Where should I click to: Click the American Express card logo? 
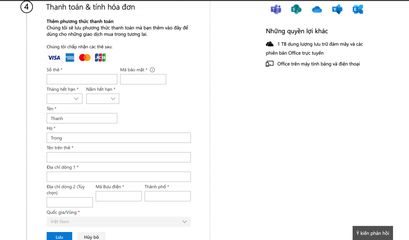[70, 58]
